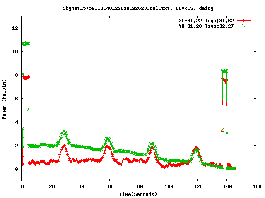Click the plot title Skynet_57591_3C48 cal.txt
This screenshot has height=198, width=265.
138,8
